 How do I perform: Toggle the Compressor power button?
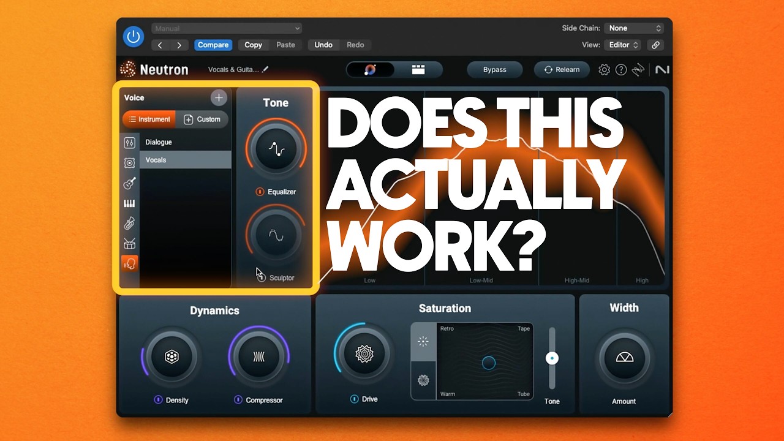tap(238, 400)
